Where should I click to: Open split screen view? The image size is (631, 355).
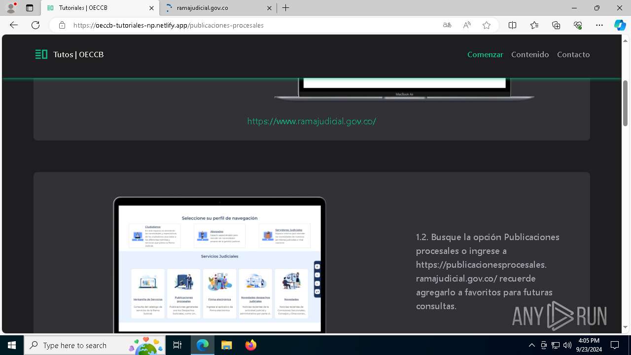pos(512,25)
